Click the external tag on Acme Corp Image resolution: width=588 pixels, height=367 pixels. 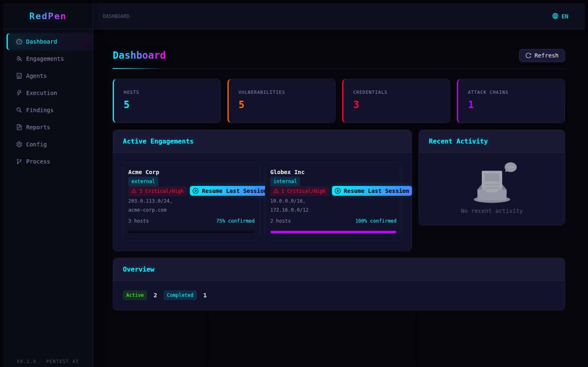pos(143,181)
